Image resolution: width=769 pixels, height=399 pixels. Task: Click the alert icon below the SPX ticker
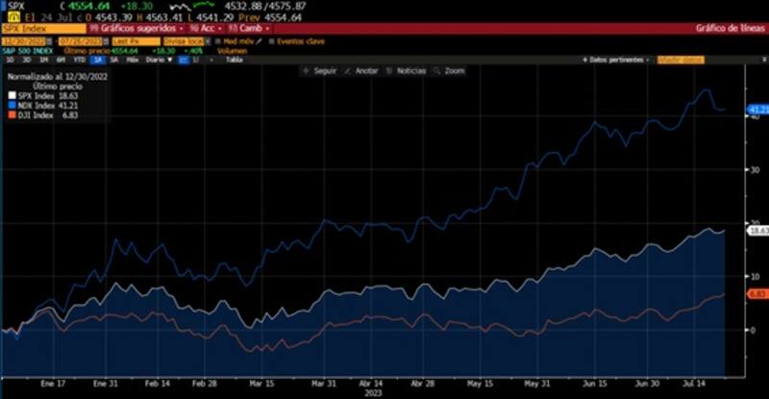tap(15, 17)
